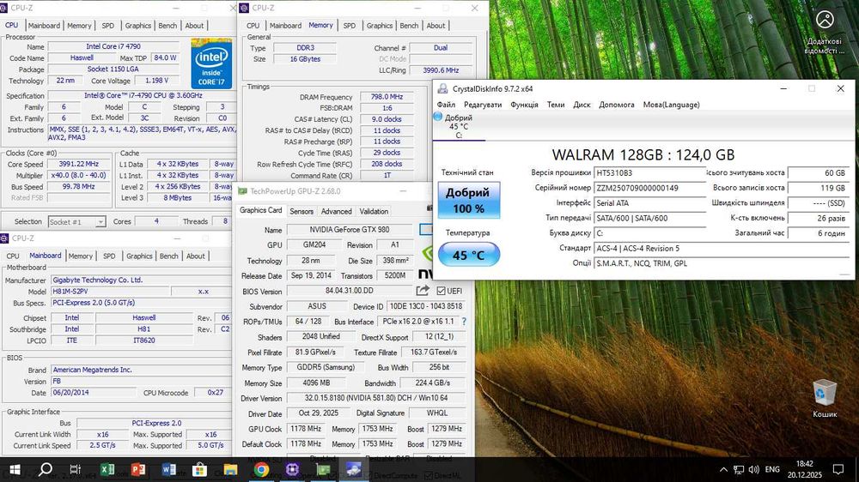859x482 pixels.
Task: Click the Intel Core i7 logo in CPU-Z
Action: 211,63
